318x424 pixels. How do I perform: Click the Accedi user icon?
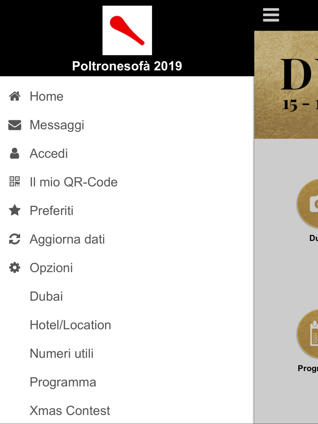tap(15, 153)
